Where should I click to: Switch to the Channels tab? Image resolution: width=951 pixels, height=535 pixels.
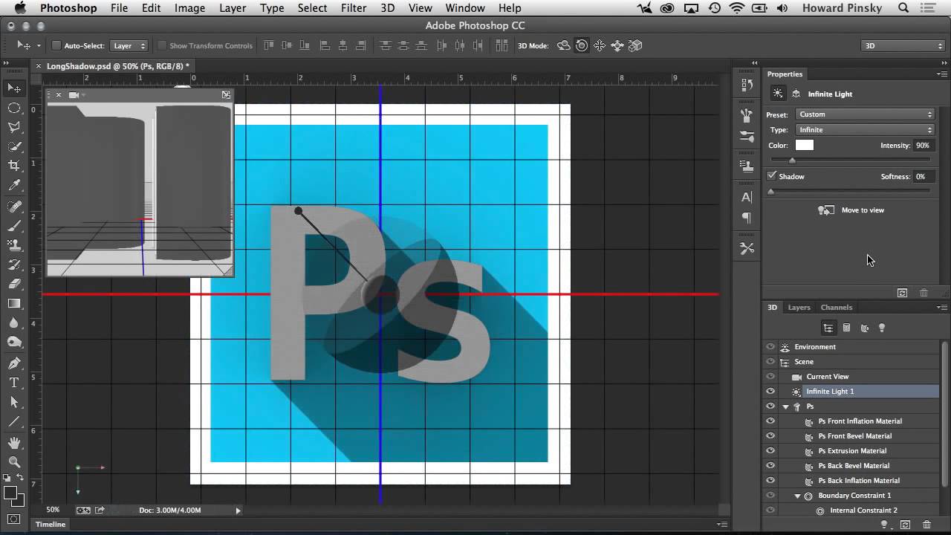coord(837,308)
